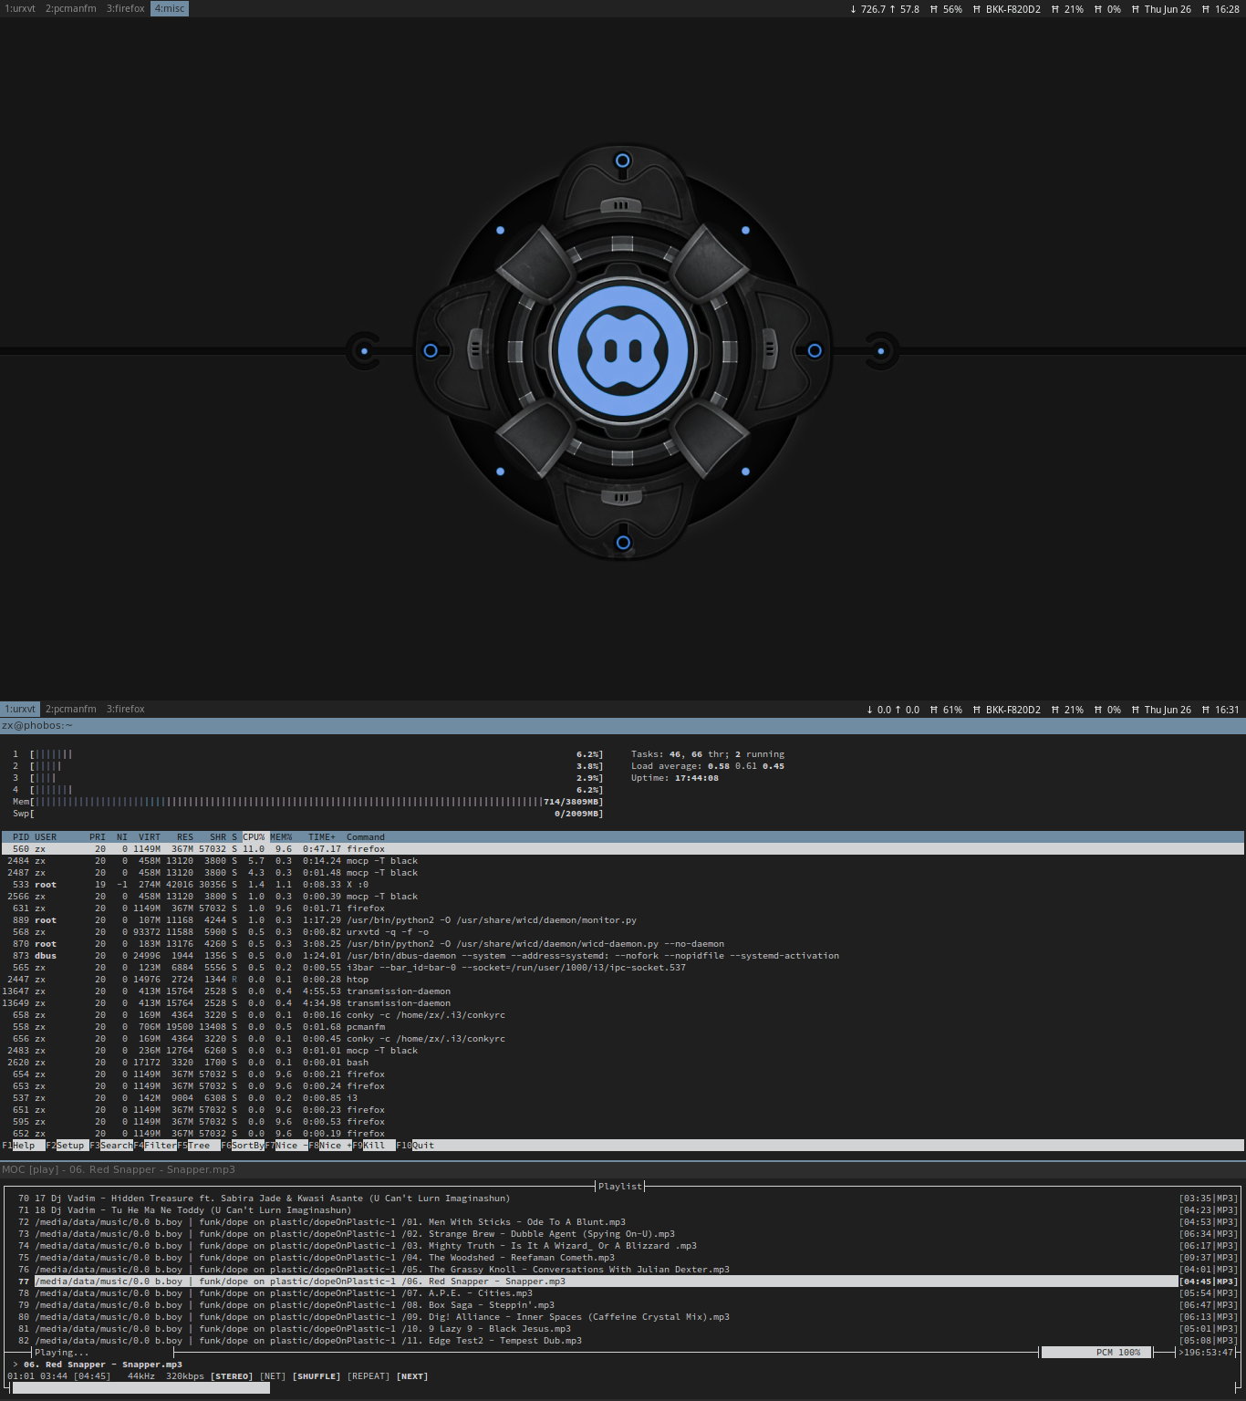Toggle the NET indicator in MOC

pyautogui.click(x=273, y=1376)
